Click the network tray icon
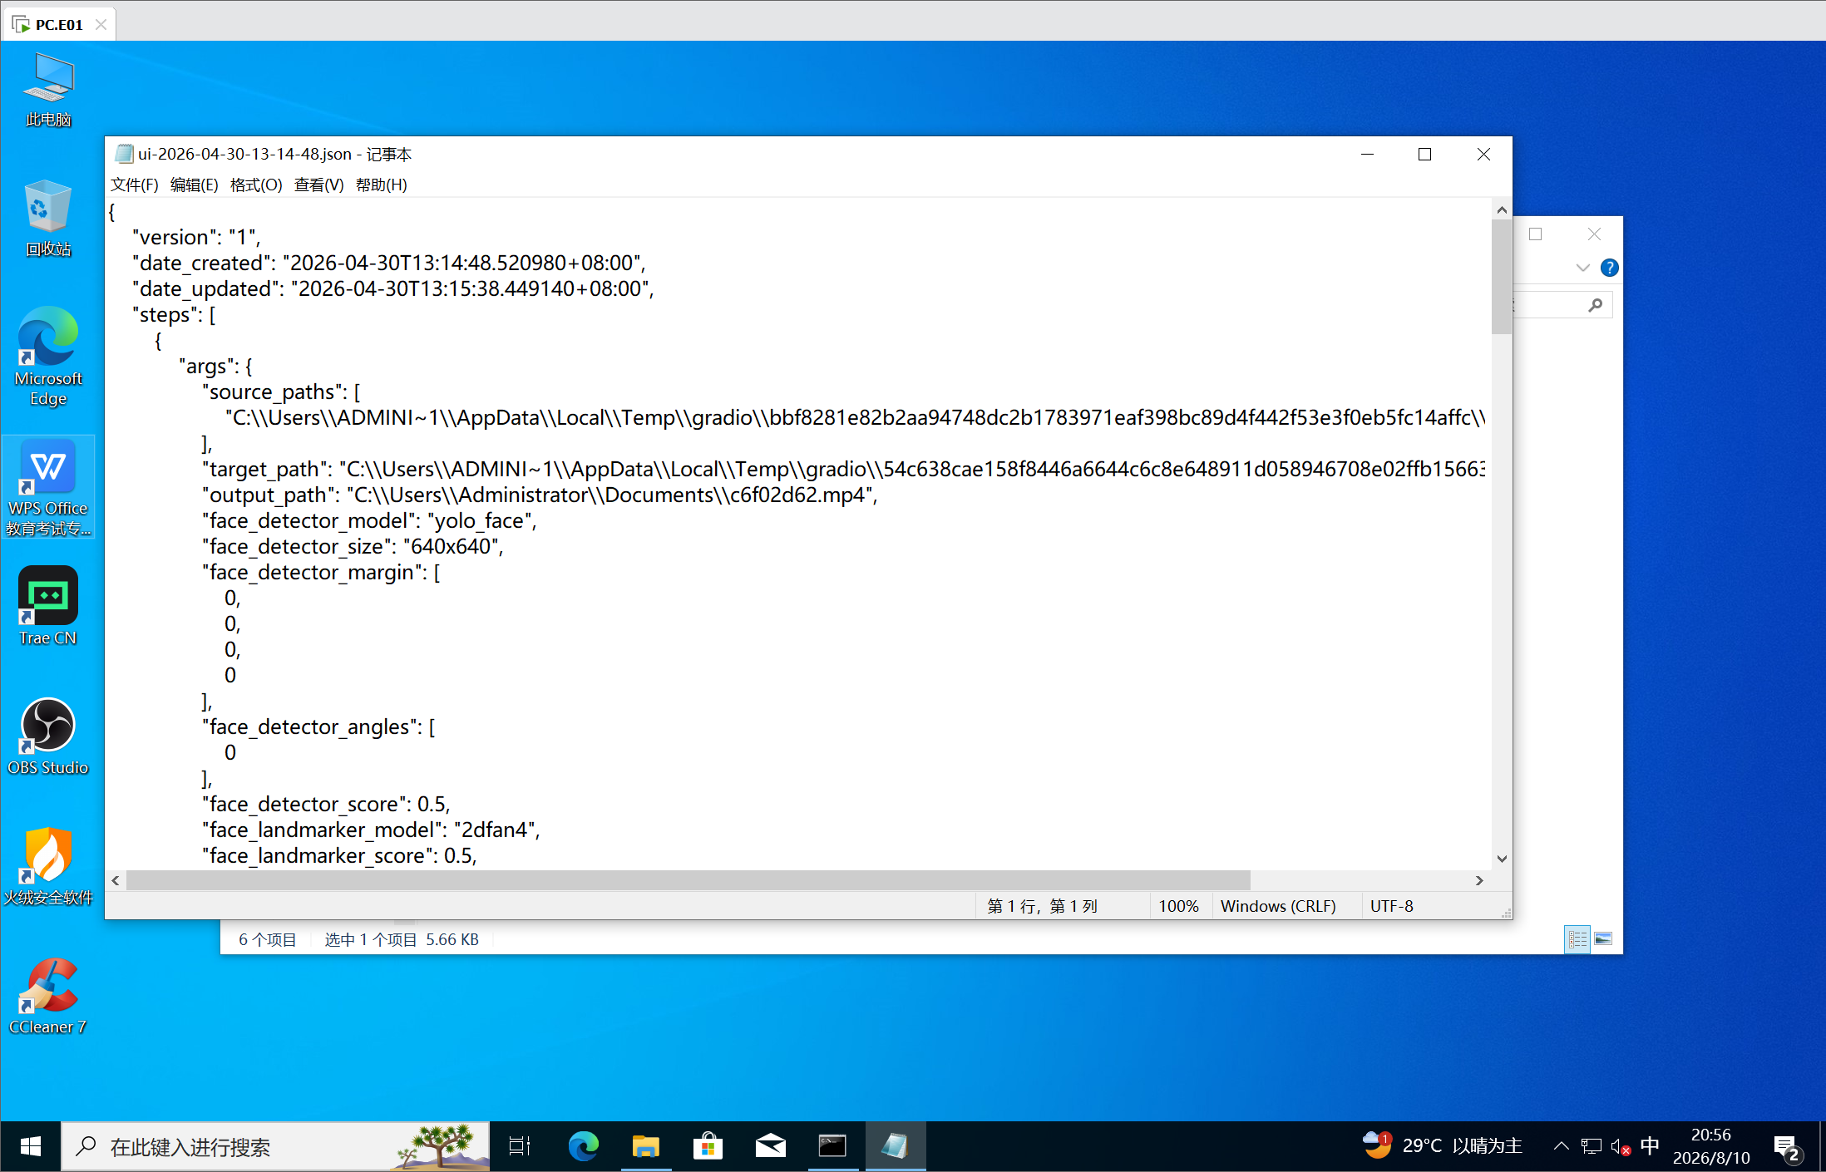Viewport: 1826px width, 1172px height. click(1591, 1147)
